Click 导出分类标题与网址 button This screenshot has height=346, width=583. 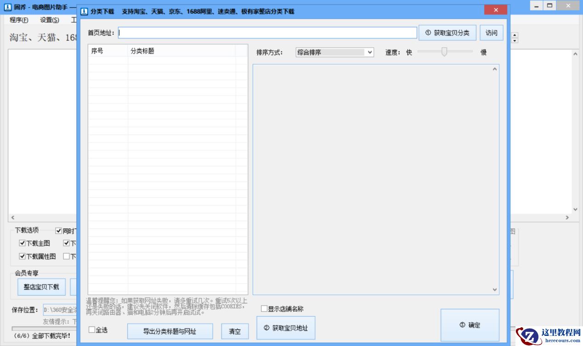[170, 331]
